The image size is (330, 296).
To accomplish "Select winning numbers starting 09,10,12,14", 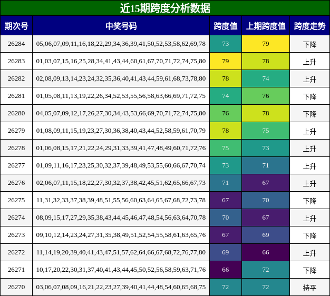I will [121, 235].
